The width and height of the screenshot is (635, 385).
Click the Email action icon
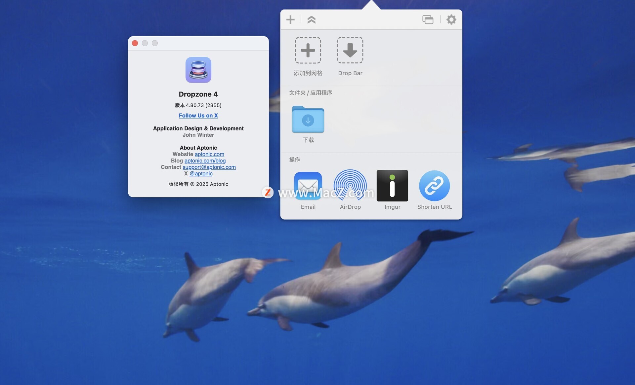coord(308,186)
